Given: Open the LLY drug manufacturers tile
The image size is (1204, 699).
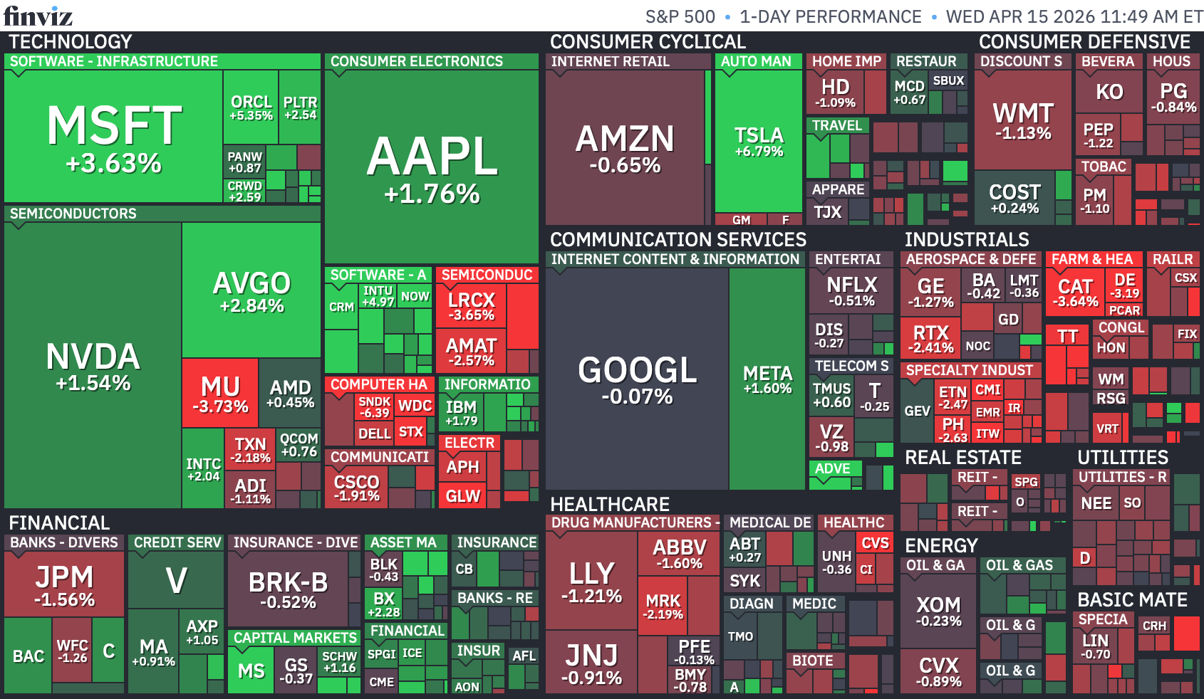Looking at the screenshot, I should [x=591, y=581].
